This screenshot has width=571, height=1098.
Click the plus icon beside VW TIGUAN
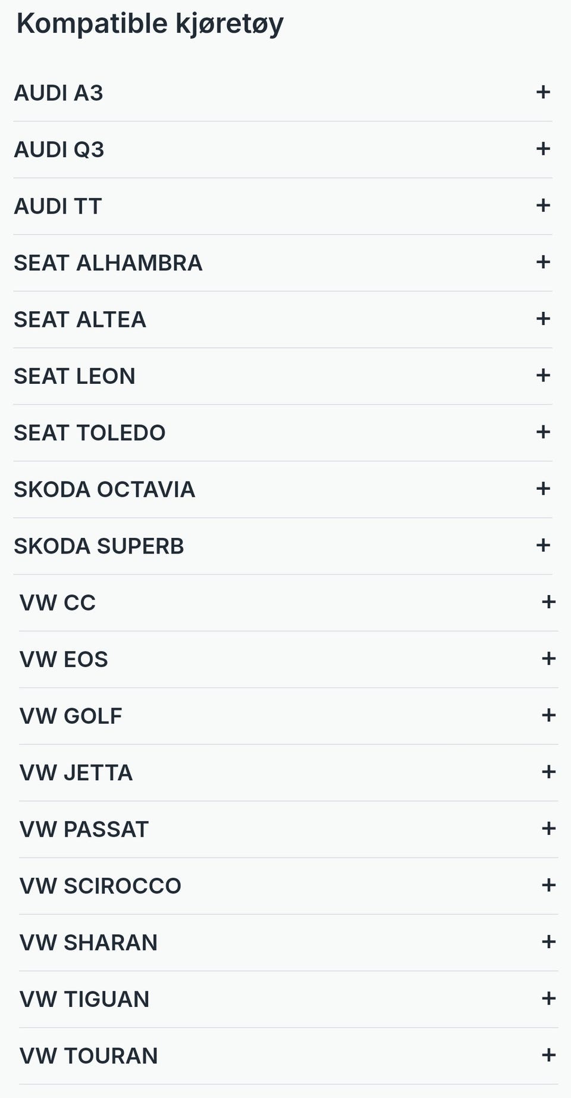pos(548,999)
